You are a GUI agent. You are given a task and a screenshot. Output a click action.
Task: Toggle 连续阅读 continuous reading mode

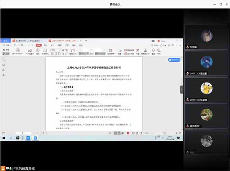(x=100, y=54)
